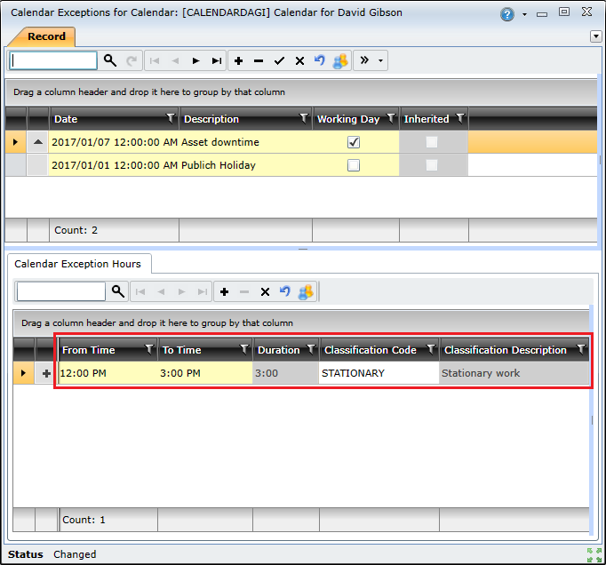Image resolution: width=606 pixels, height=565 pixels.
Task: Expand the 12:00 PM hours row
Action: (46, 374)
